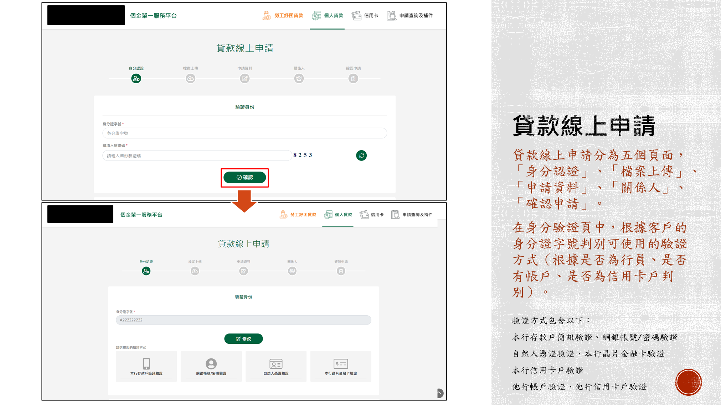Click the large slide title 貸款線上申請

click(x=584, y=126)
